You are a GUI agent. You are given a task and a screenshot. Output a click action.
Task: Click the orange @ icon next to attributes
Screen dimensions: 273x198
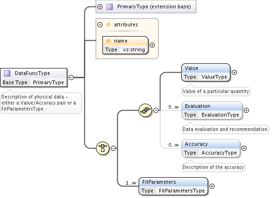pos(108,25)
